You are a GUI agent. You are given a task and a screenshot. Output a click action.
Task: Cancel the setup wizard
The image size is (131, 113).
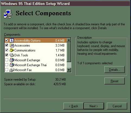117,106
